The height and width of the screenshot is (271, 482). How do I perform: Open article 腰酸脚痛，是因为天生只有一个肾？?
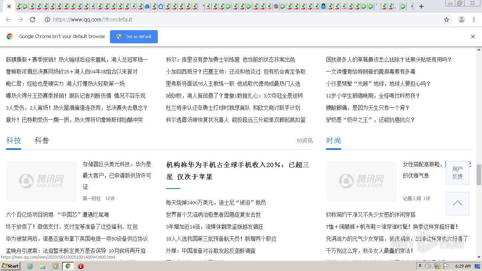pos(368,108)
